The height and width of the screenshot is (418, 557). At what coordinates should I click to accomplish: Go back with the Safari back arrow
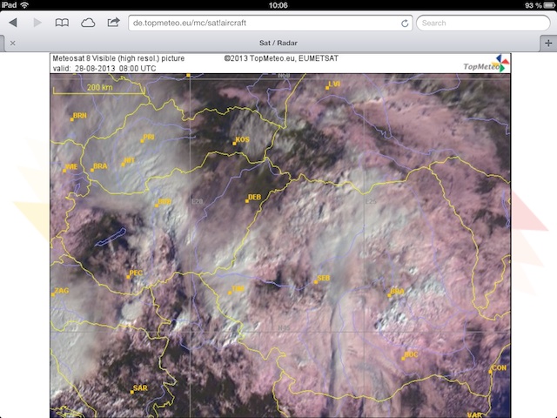click(x=13, y=23)
